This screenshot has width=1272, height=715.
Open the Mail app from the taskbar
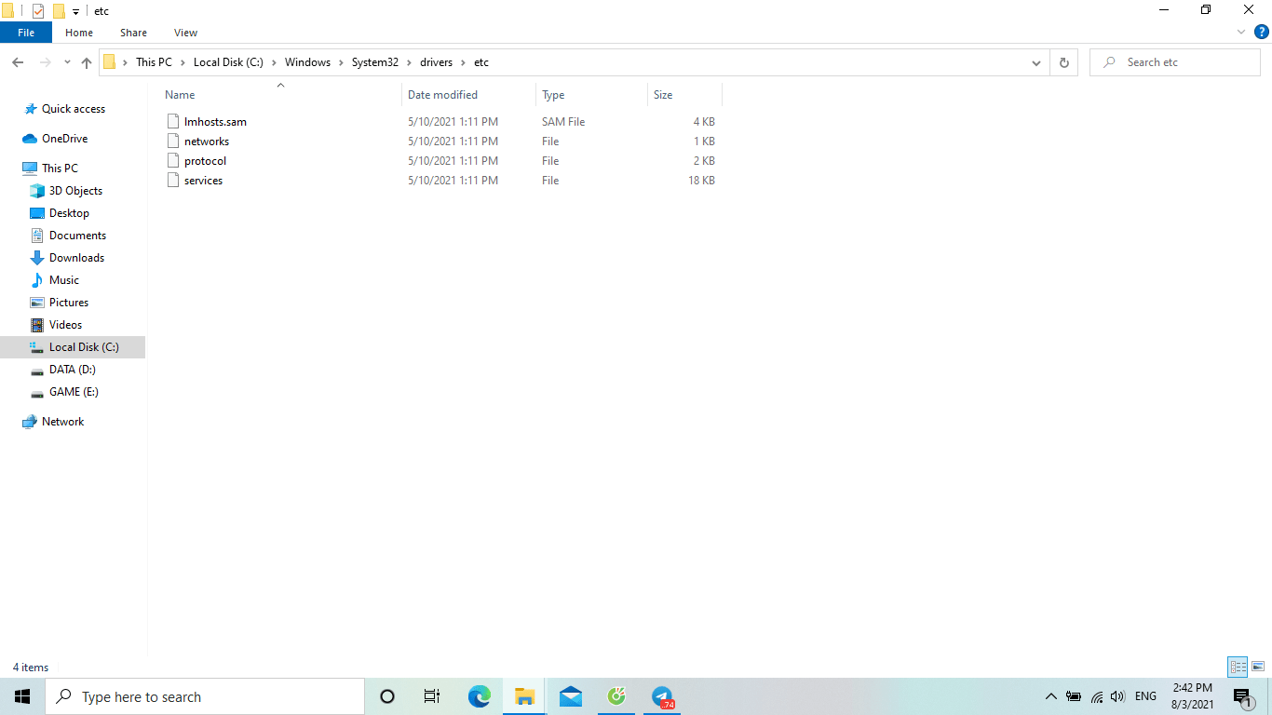click(x=571, y=696)
